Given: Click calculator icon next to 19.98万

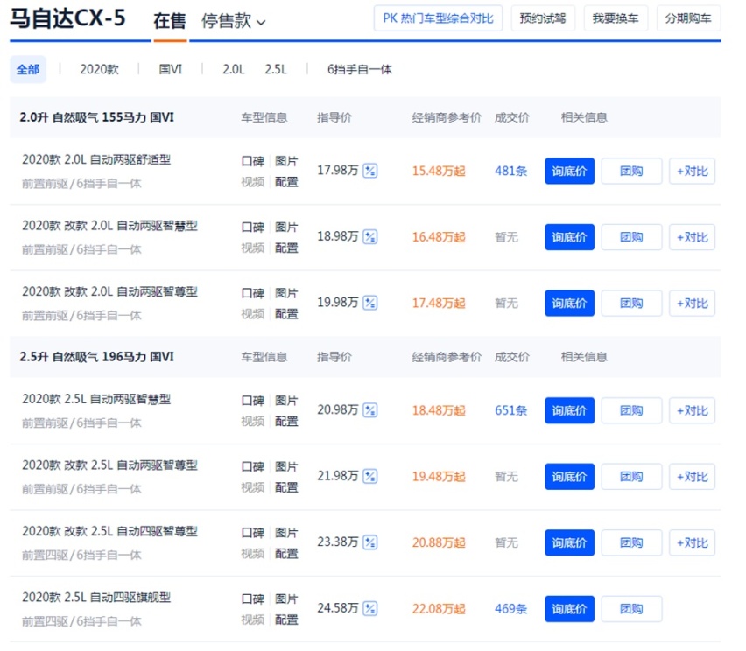Looking at the screenshot, I should pyautogui.click(x=370, y=303).
